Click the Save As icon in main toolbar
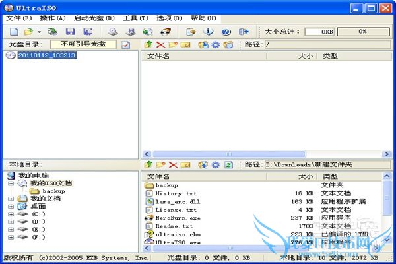 88,32
